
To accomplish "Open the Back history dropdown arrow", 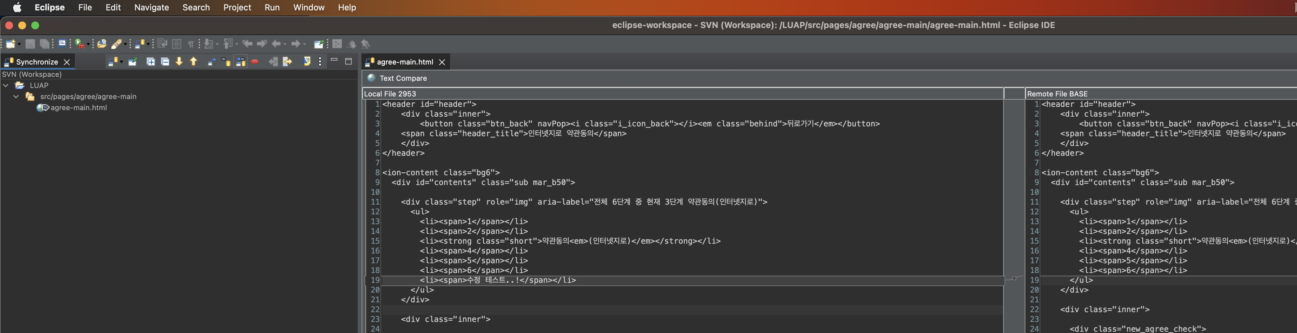I will point(285,44).
